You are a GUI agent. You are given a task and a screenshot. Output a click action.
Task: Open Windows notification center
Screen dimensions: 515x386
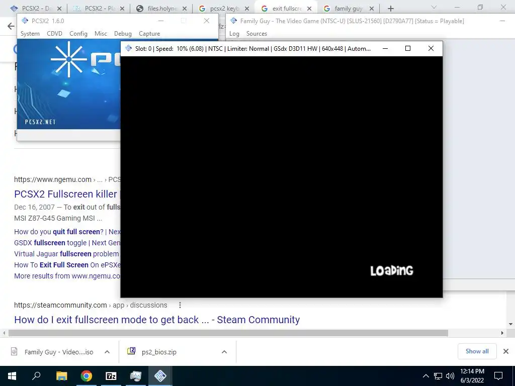(x=498, y=376)
